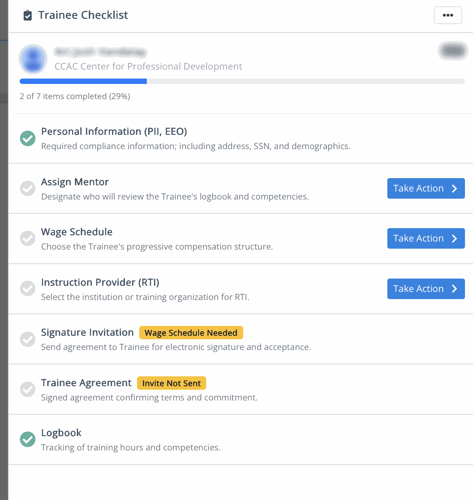The width and height of the screenshot is (473, 500).
Task: Toggle the completion circle on Trainee Agreement
Action: pyautogui.click(x=27, y=389)
